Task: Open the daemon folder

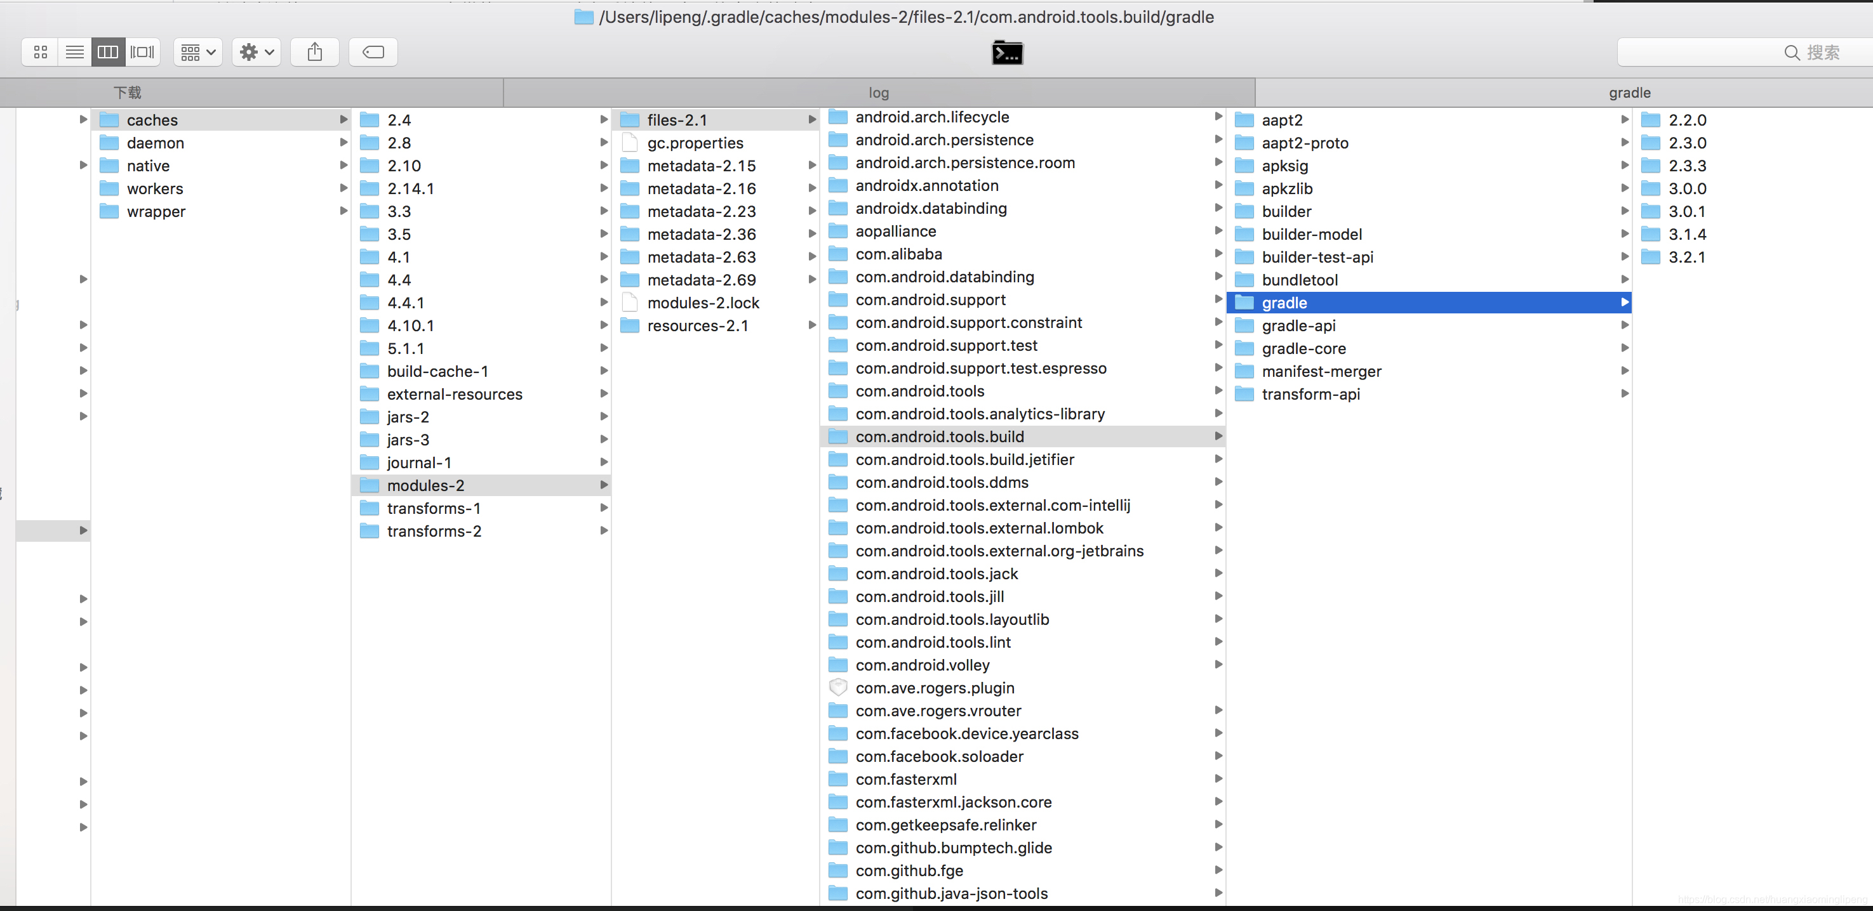Action: (155, 143)
